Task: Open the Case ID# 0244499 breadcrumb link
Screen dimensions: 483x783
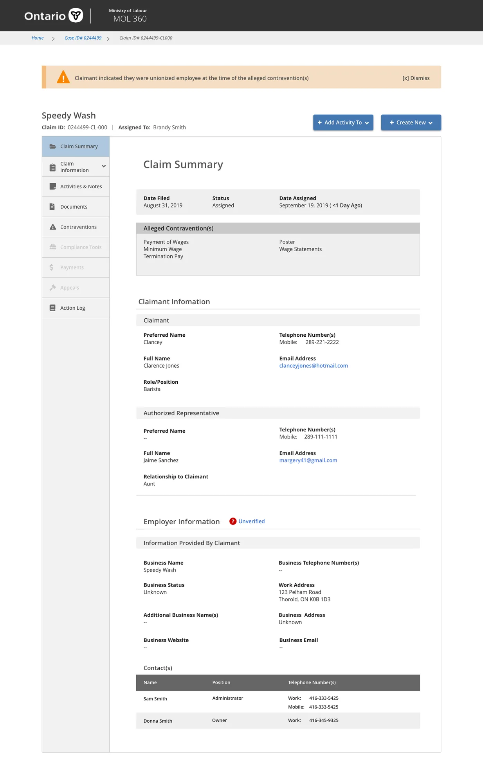Action: tap(83, 38)
